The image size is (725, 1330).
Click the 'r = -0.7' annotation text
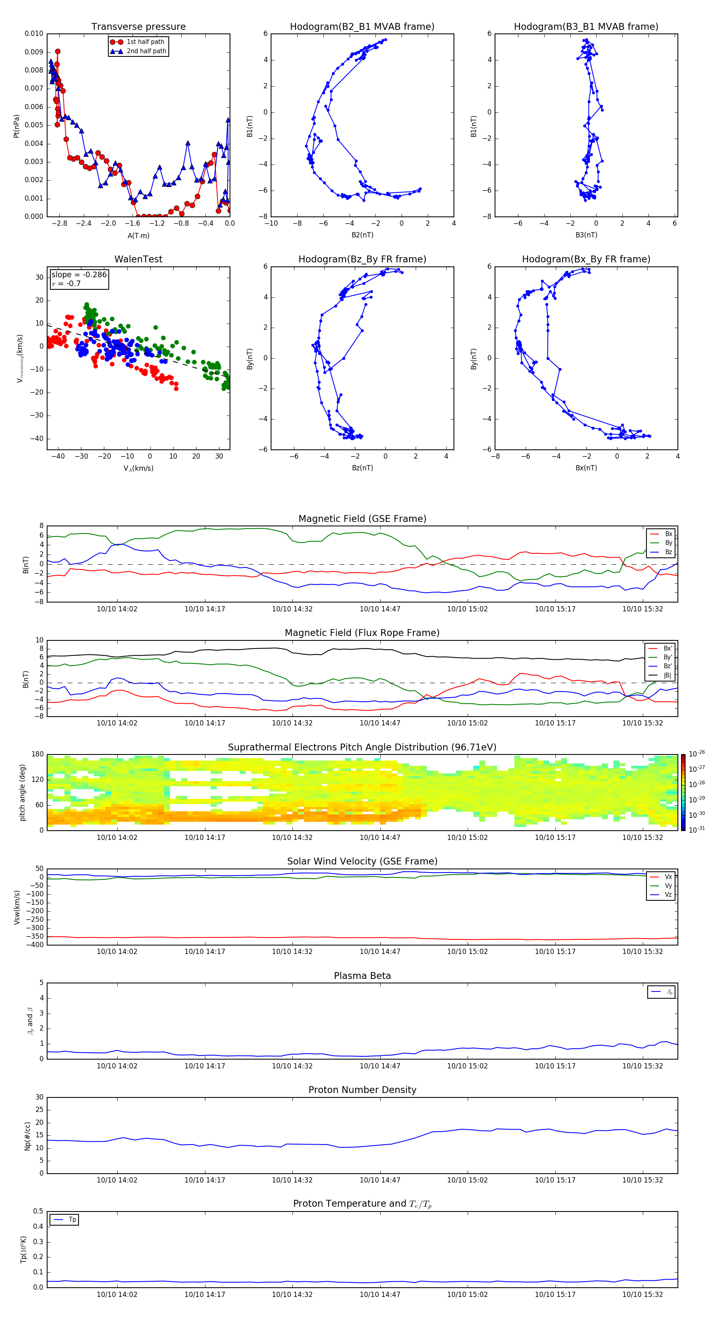coord(66,283)
